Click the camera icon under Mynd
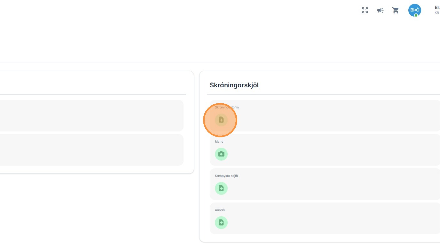Viewport: 440px width, 246px height. point(221,154)
